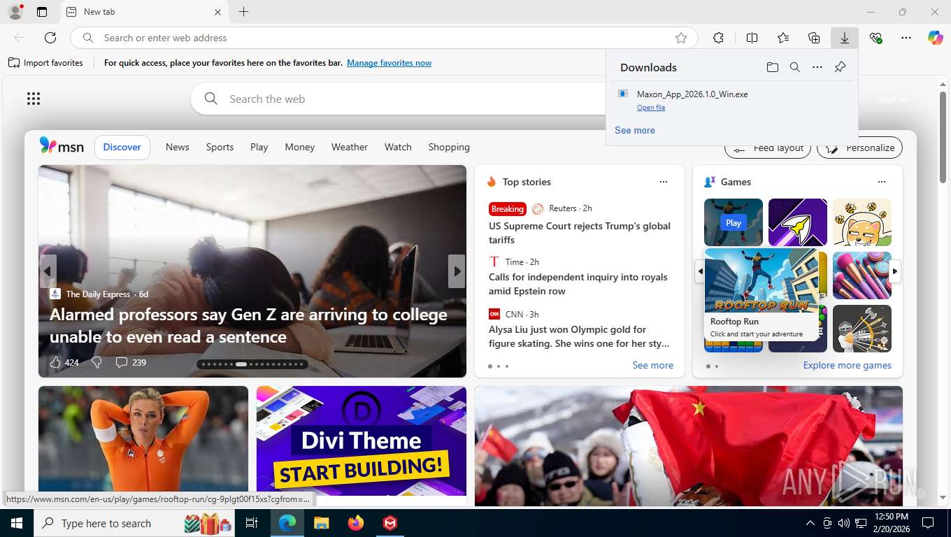Open the Watch tab
The image size is (951, 537).
pyautogui.click(x=398, y=147)
